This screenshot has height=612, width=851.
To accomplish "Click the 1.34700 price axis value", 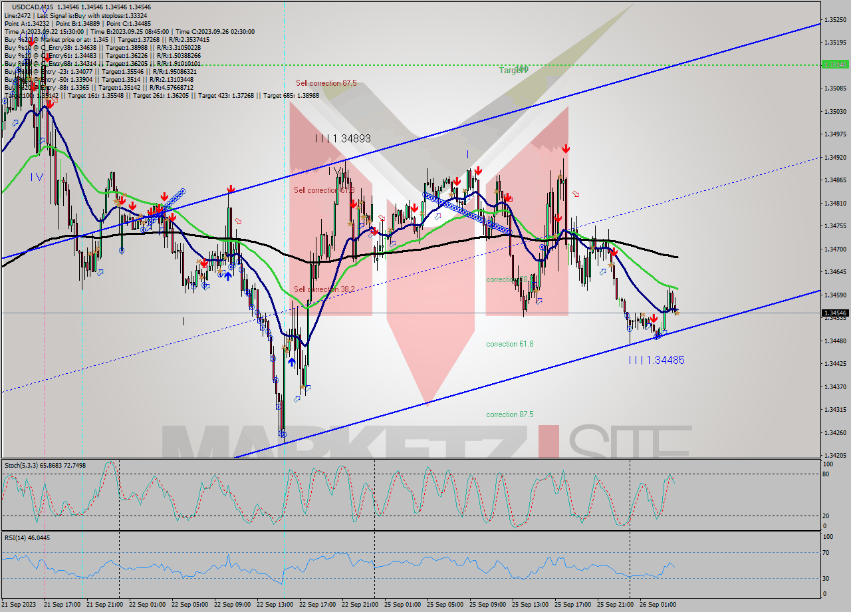I will tap(834, 249).
